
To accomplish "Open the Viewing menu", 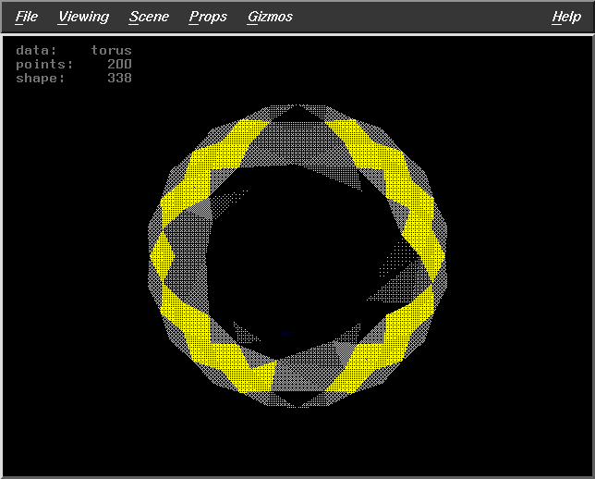I will click(x=83, y=17).
